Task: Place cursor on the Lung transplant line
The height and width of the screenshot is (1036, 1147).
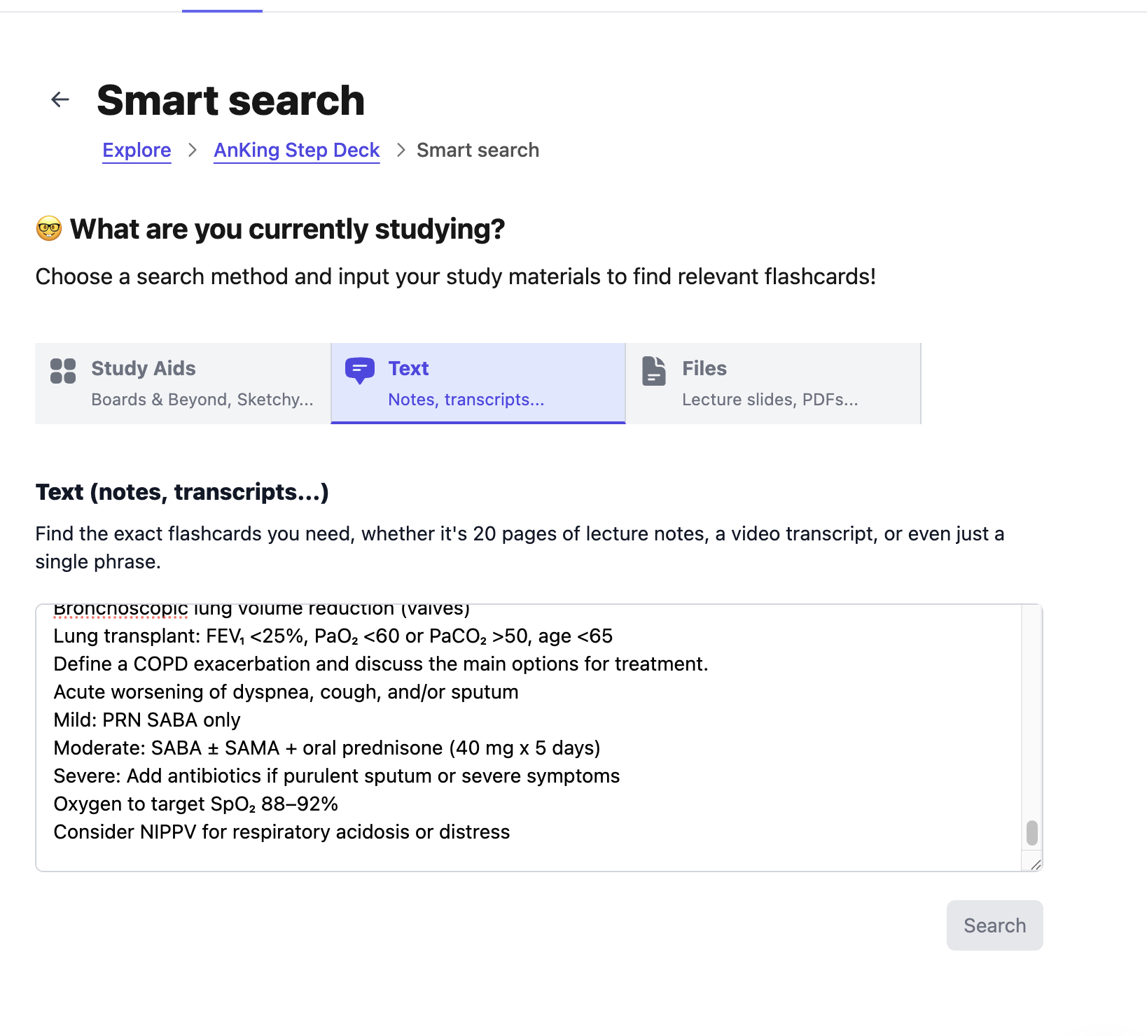Action: tap(333, 636)
